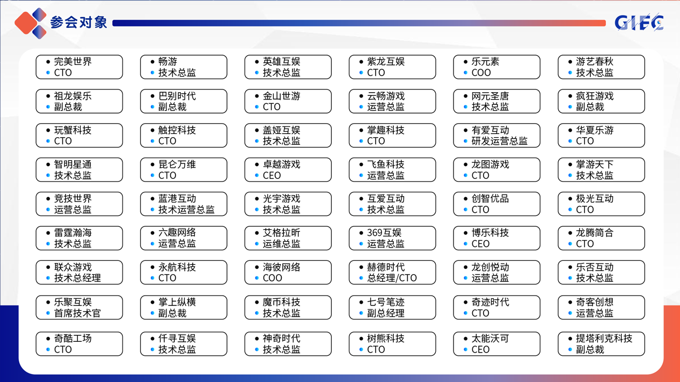Select the 有爱互动 company name
The width and height of the screenshot is (680, 382).
point(491,130)
